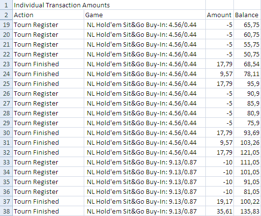Screen dimensions: 261x216
Task: Click the balance cell showing 68,54
Action: tap(247, 64)
